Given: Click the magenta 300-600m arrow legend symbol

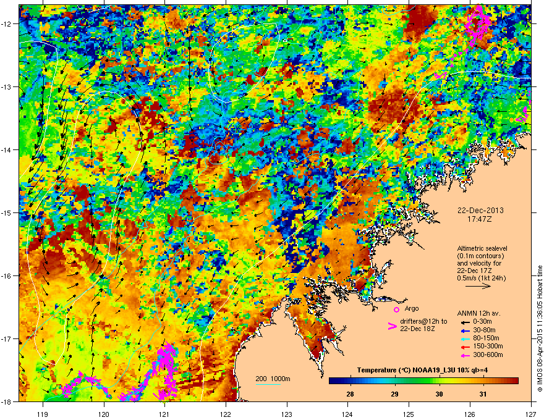Looking at the screenshot, I should [464, 355].
